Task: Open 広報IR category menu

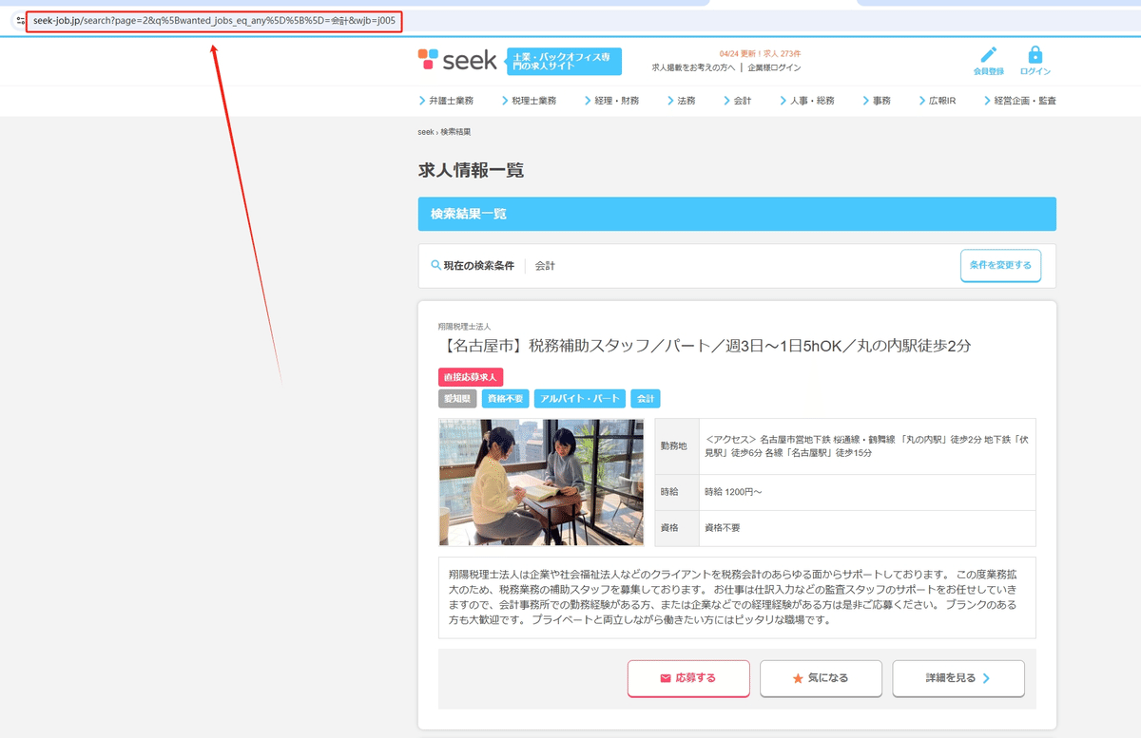Action: pos(938,101)
